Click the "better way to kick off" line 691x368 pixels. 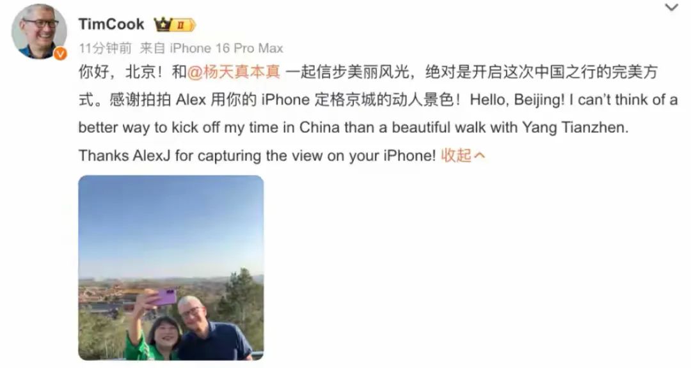click(353, 128)
